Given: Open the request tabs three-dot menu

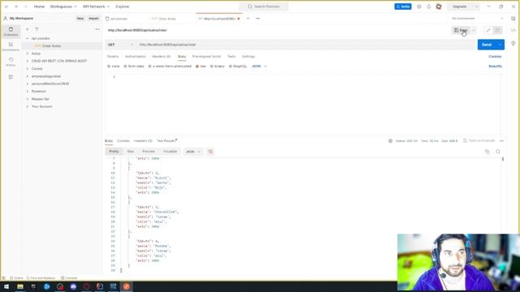Looking at the screenshot, I should point(258,19).
